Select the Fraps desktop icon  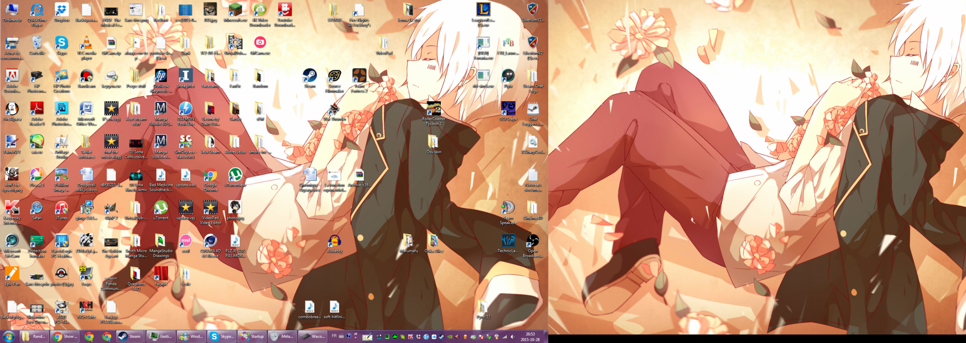pyautogui.click(x=86, y=274)
